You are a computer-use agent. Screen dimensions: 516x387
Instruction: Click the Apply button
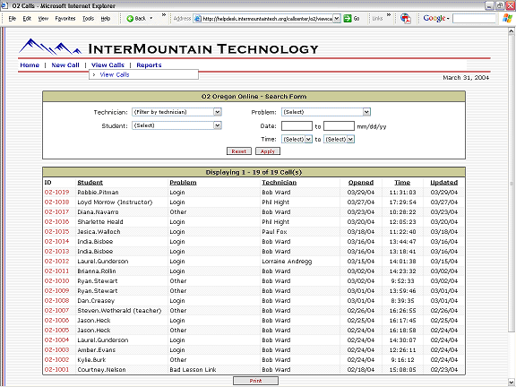coord(268,151)
